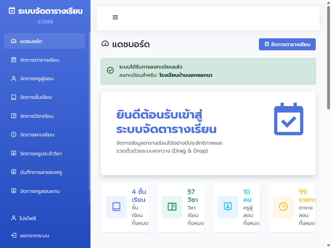
Task: Click the blue จัดการตารางเรียน button
Action: [287, 44]
